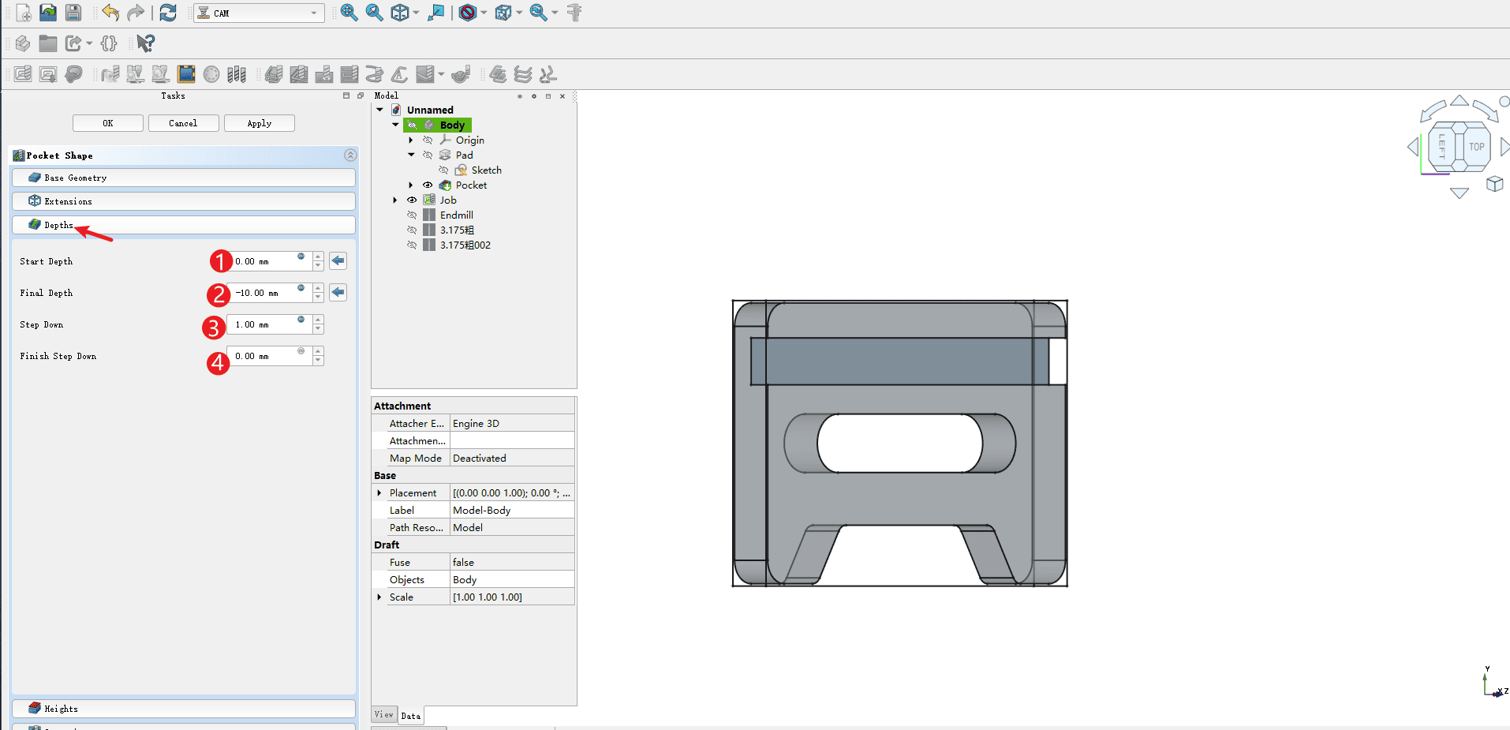Save the document with the floppy icon
1510x730 pixels.
tap(73, 13)
